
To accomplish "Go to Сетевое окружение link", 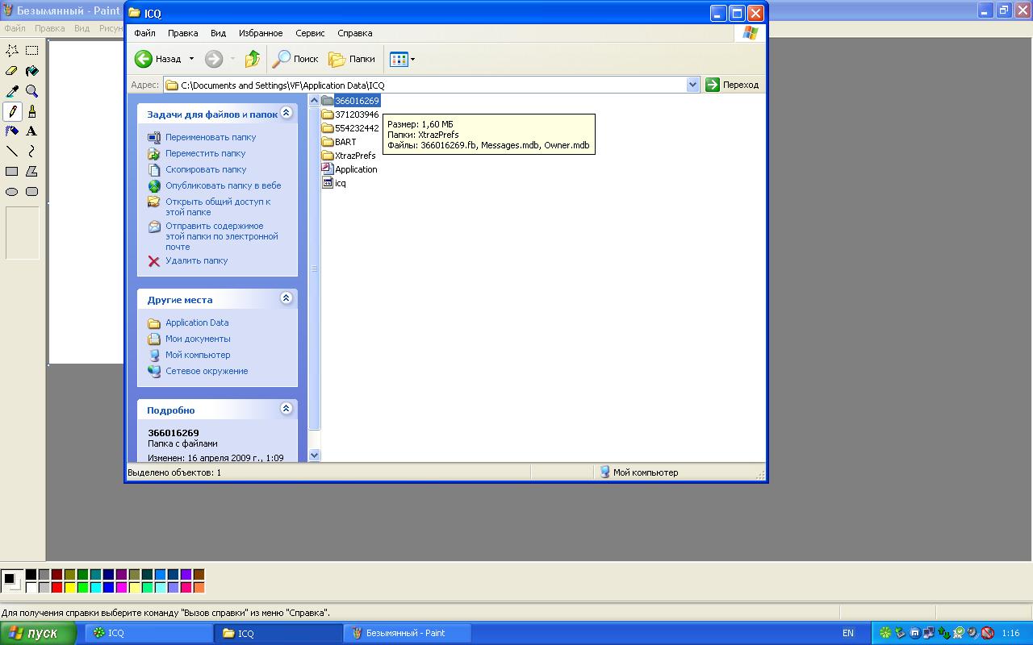I will (207, 371).
